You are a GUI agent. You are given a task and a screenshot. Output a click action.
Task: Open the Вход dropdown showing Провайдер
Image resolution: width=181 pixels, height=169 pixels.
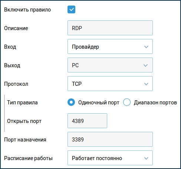(x=110, y=46)
